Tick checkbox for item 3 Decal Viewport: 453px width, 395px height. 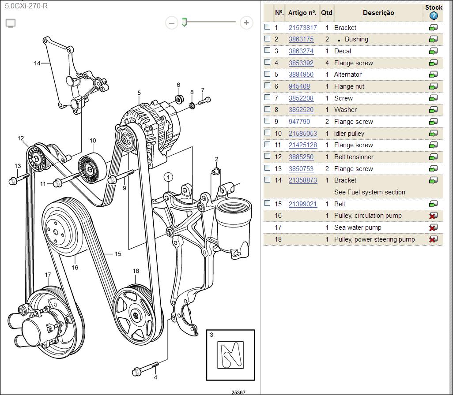(268, 50)
